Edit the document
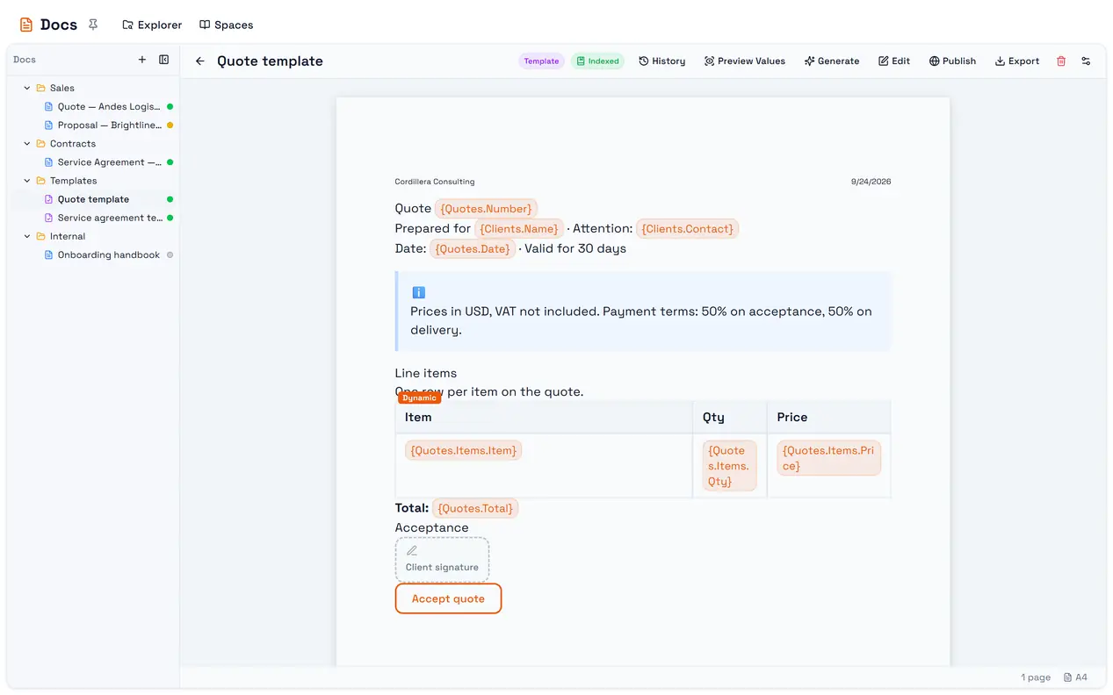Viewport: 1113px width, 695px height. (894, 61)
